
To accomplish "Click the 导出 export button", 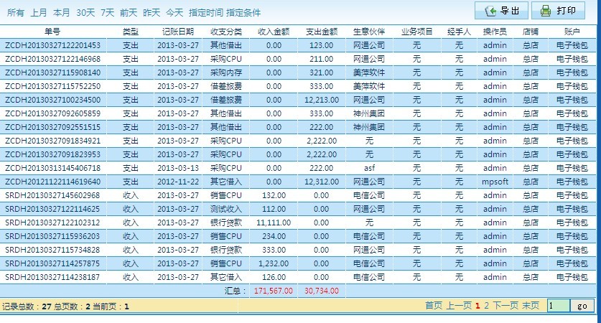I will coord(501,11).
